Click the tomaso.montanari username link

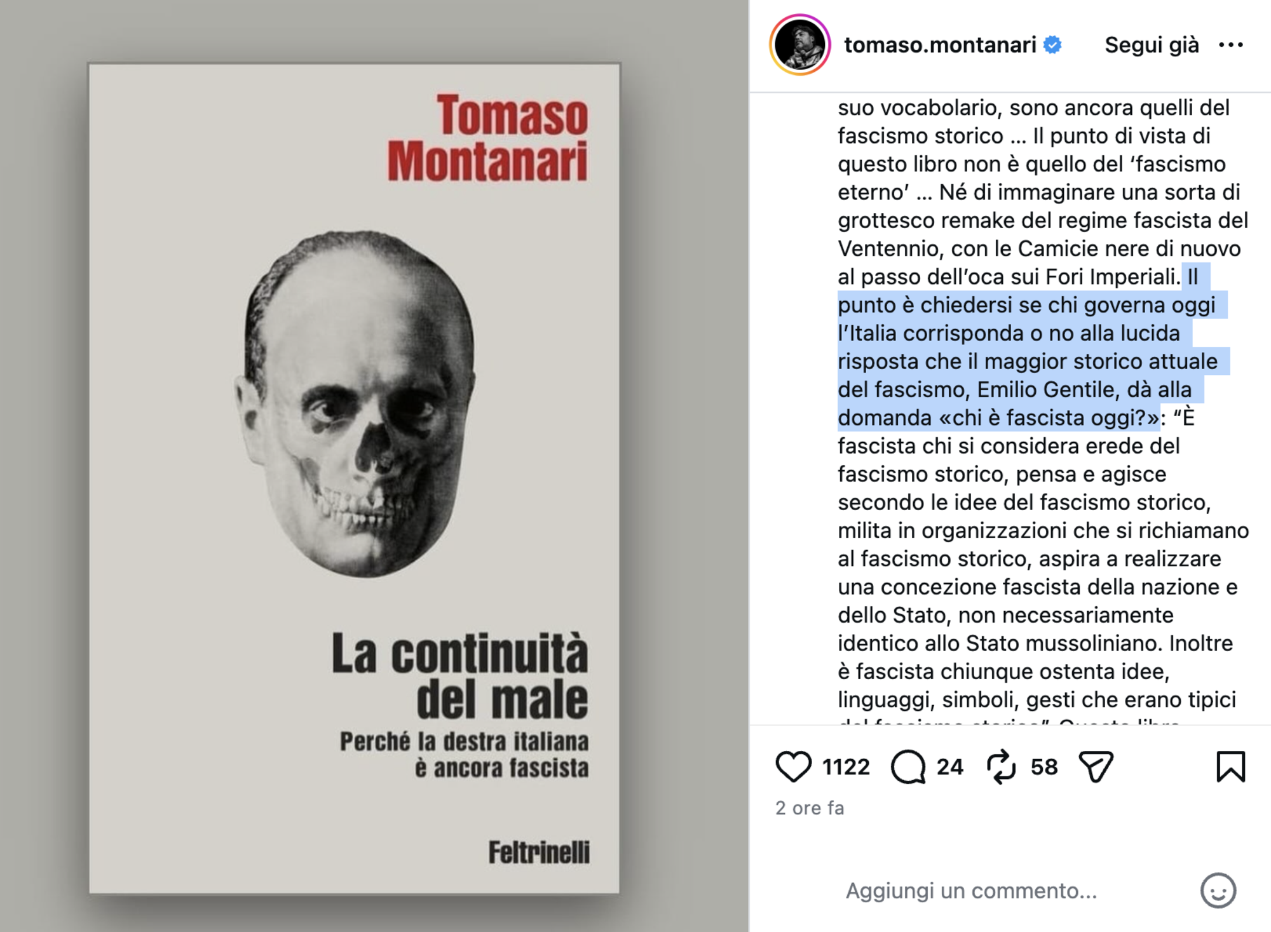pyautogui.click(x=939, y=45)
